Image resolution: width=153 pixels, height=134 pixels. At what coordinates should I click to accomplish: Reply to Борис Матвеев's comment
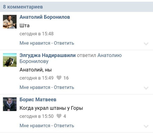pyautogui.click(x=64, y=126)
